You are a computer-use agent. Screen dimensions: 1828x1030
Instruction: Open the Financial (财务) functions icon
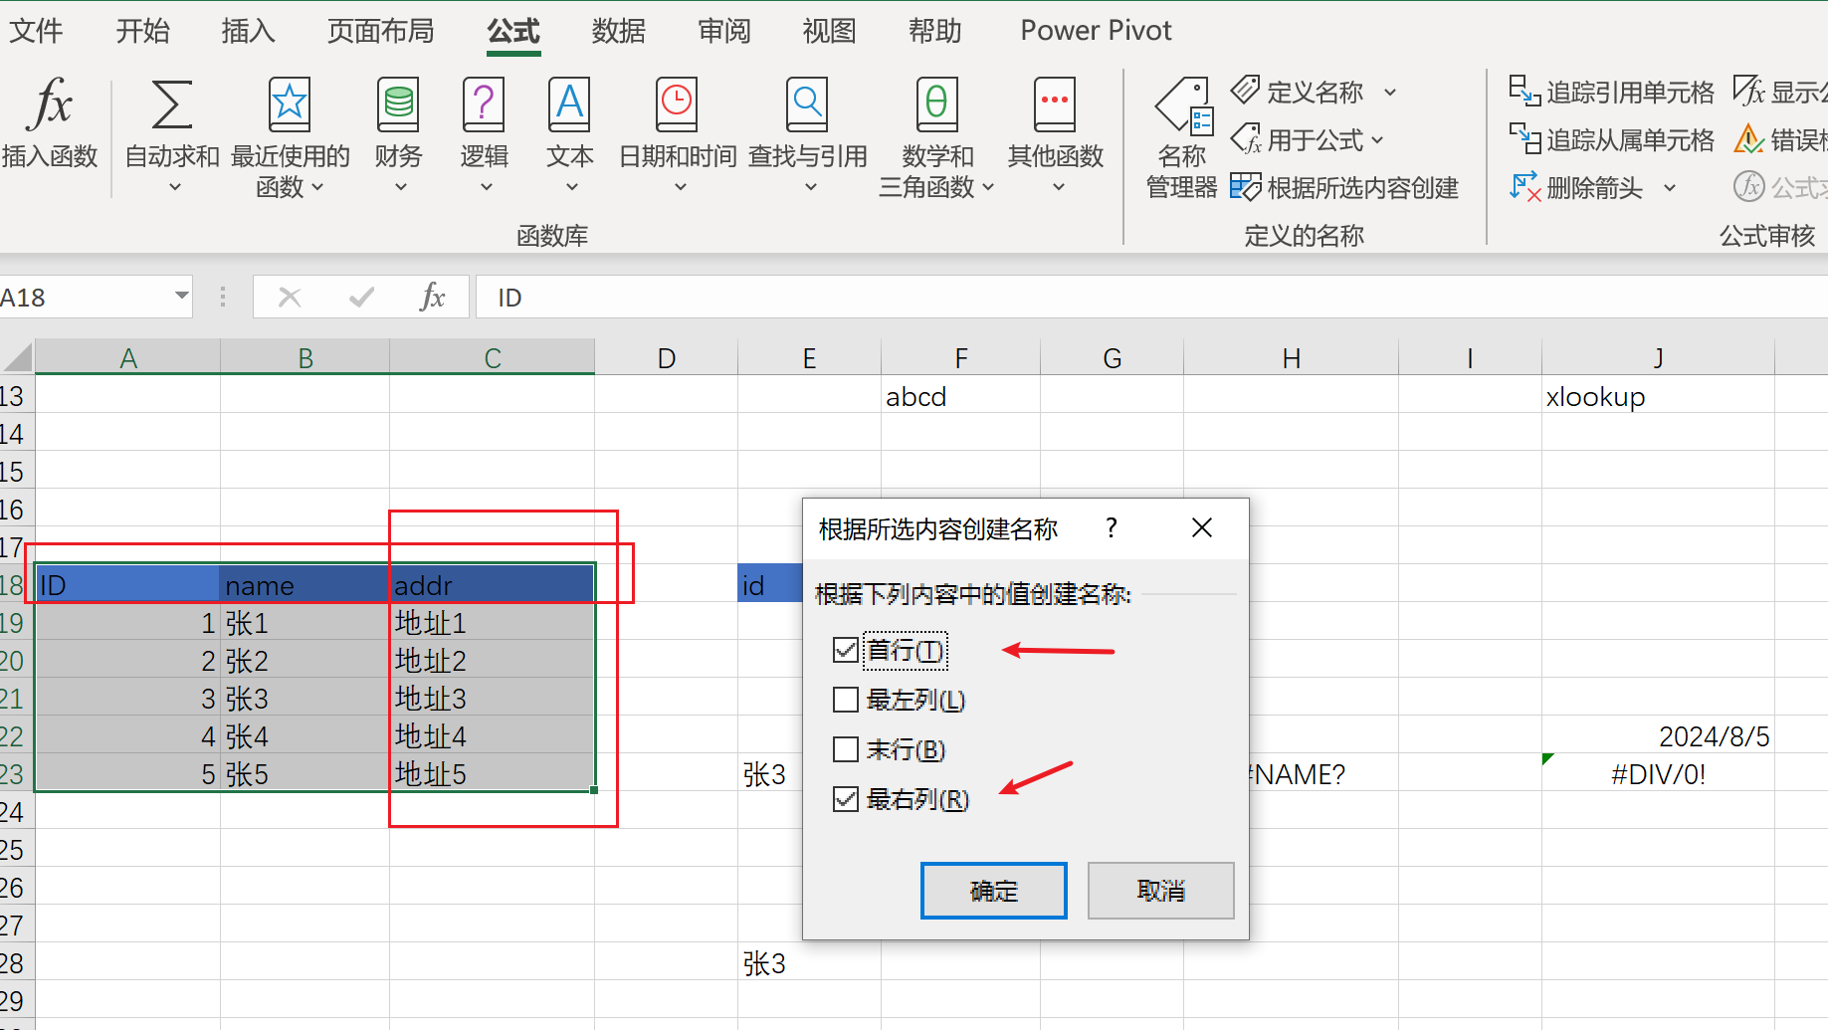tap(398, 104)
